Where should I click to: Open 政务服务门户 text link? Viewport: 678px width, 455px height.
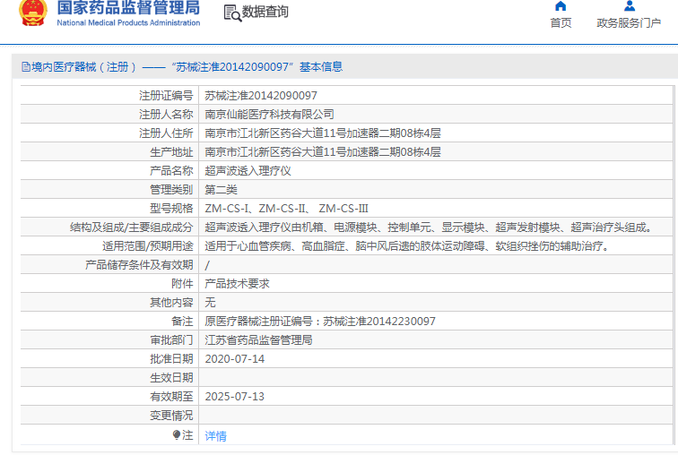(629, 23)
